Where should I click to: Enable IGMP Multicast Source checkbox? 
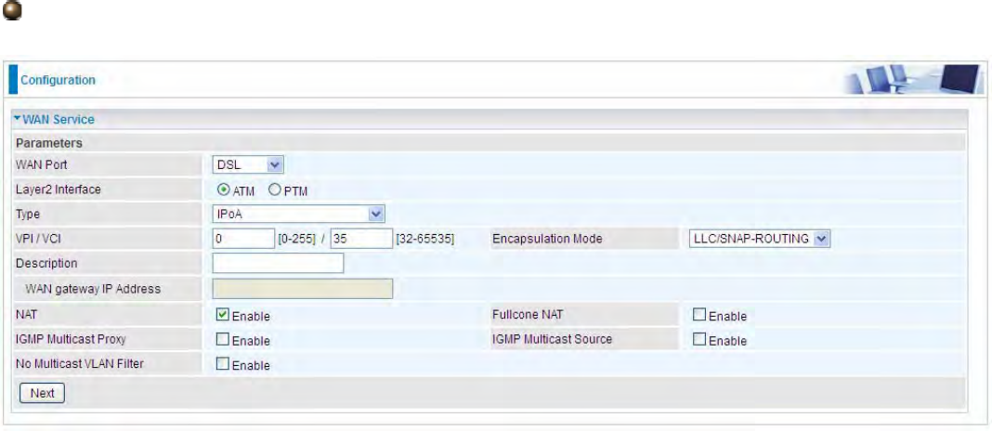click(x=699, y=339)
